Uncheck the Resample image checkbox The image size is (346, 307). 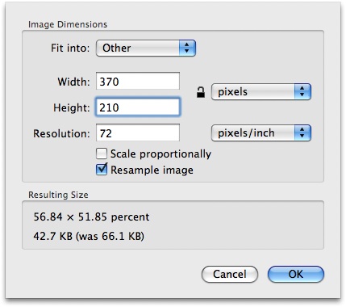click(102, 170)
